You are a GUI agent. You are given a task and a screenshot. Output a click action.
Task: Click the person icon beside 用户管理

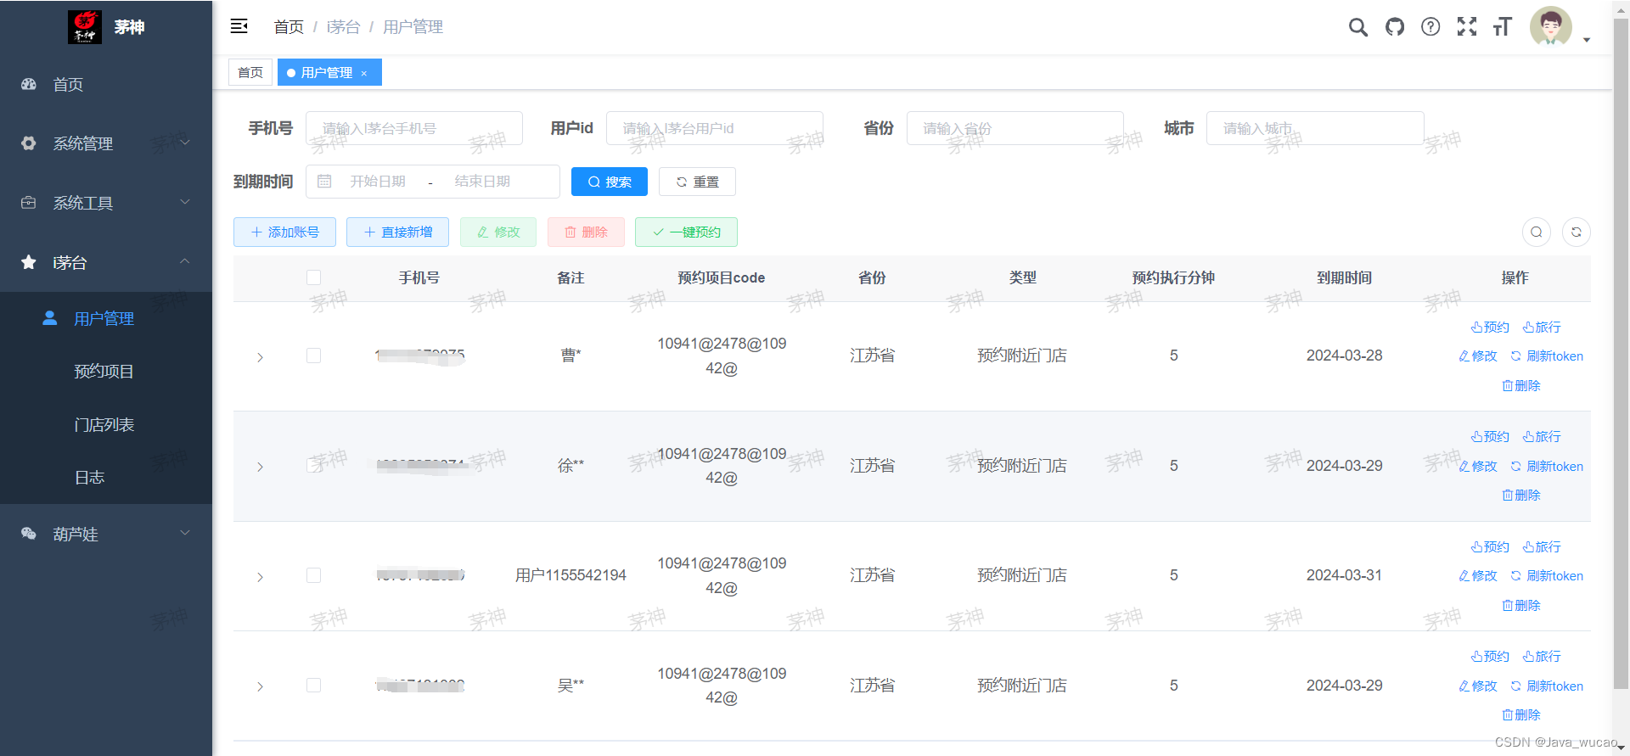[50, 318]
